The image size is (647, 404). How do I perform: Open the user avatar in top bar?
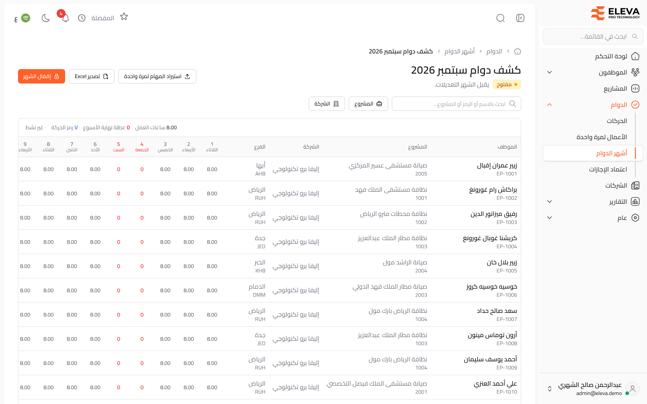(26, 18)
